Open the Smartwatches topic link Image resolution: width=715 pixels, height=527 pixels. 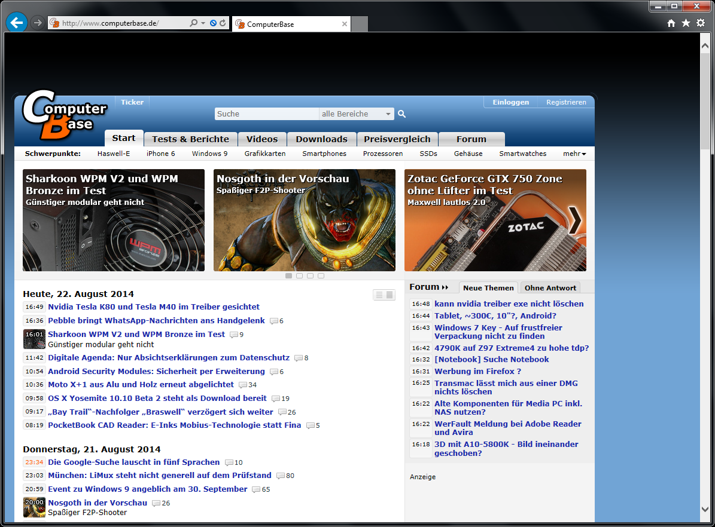(x=522, y=154)
